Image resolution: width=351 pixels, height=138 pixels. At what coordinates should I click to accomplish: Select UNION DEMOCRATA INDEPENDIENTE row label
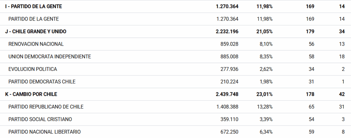tap(50, 57)
